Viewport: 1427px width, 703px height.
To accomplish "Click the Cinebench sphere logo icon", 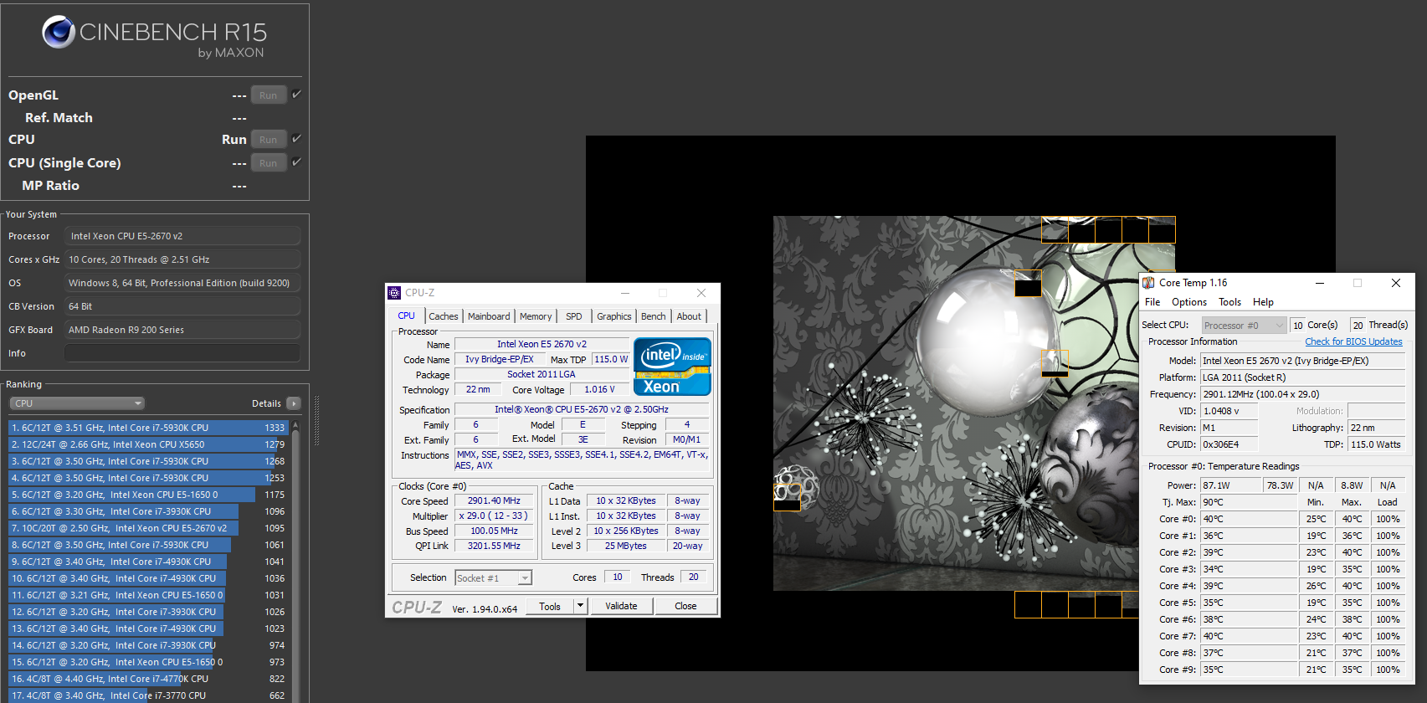I will click(x=59, y=32).
